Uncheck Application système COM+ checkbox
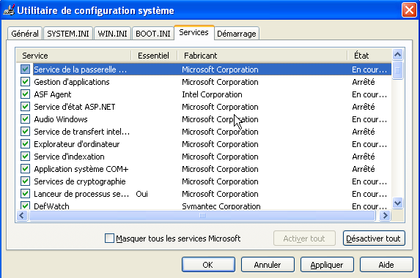Viewport: 420px width, 278px height. tap(25, 169)
